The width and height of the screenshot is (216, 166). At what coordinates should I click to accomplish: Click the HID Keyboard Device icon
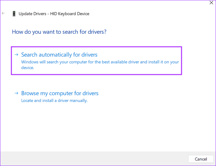tap(14, 14)
